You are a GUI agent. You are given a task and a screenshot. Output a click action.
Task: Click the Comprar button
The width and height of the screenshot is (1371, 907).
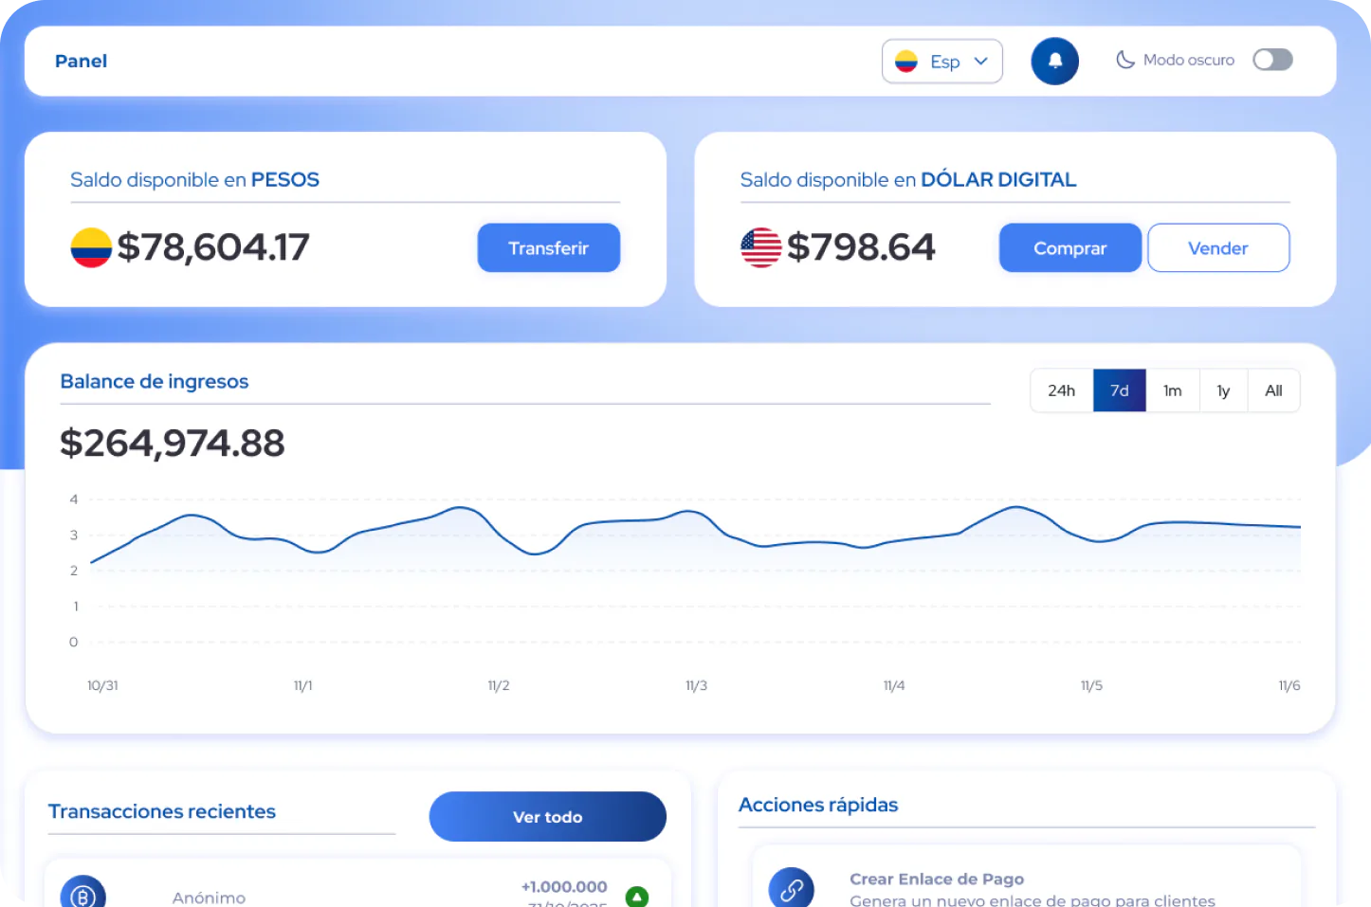[x=1070, y=247]
